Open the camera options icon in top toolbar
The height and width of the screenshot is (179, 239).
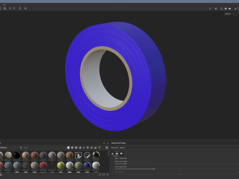pos(230,8)
